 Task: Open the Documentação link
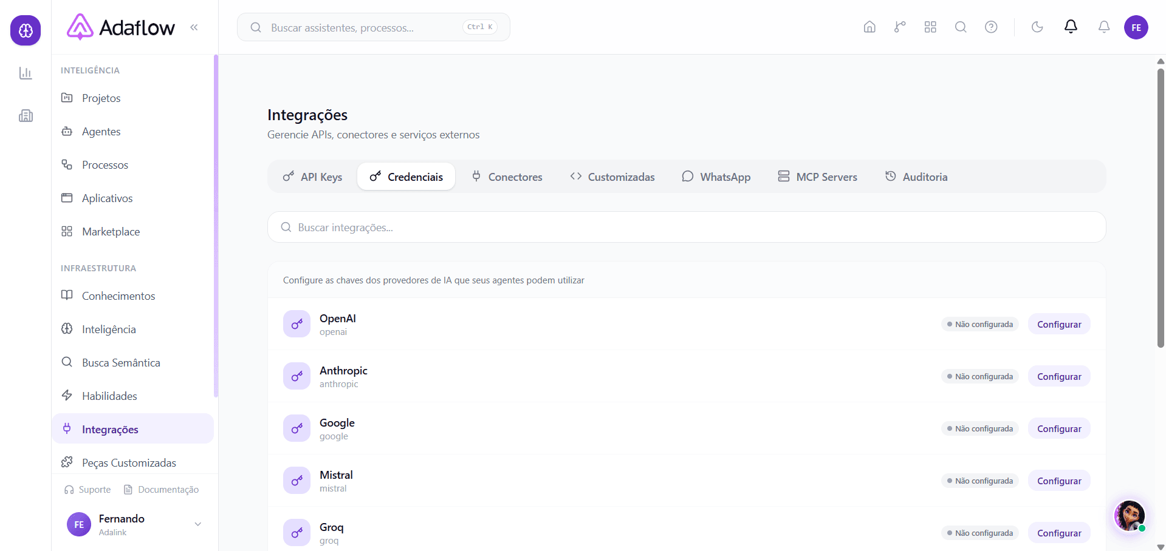161,490
